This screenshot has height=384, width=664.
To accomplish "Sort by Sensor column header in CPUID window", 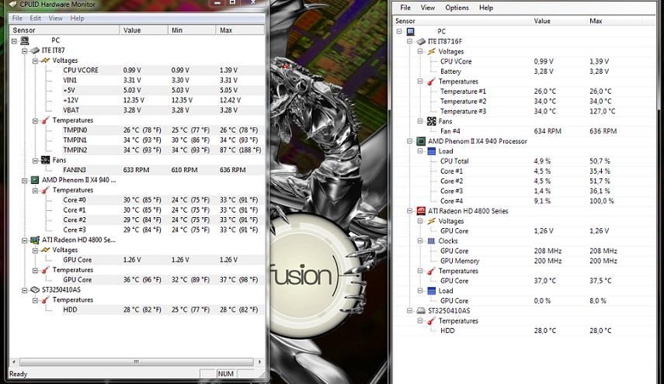I will 64,30.
